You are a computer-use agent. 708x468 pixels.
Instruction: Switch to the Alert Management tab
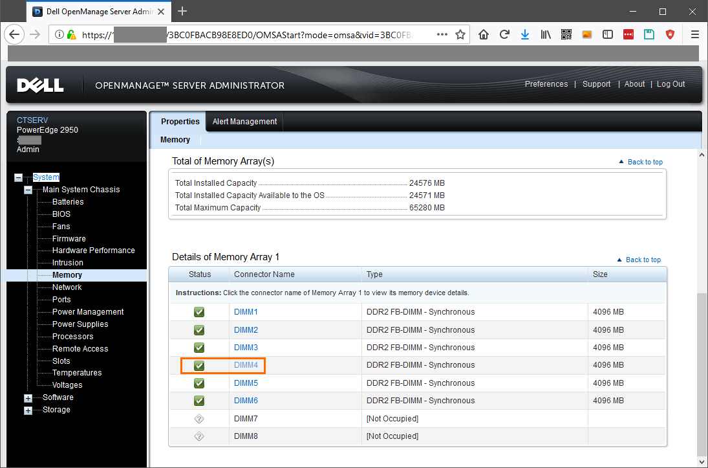click(244, 122)
